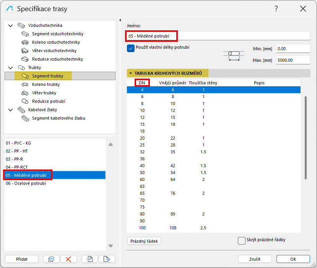
Task: Click the Prázdný řádek button
Action: click(x=144, y=241)
